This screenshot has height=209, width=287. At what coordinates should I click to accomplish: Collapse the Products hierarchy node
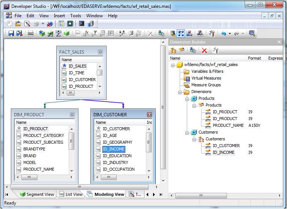[194, 106]
